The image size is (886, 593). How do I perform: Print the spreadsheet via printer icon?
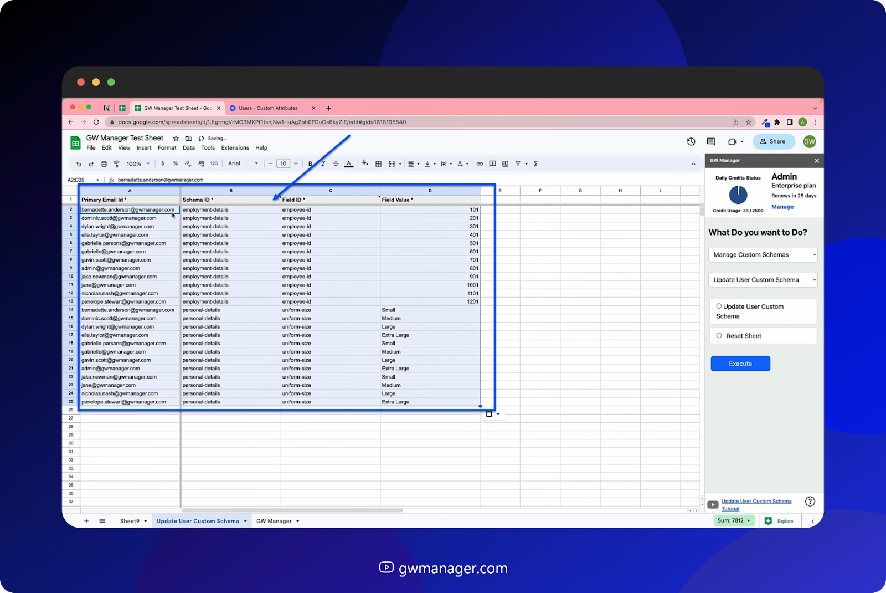104,164
